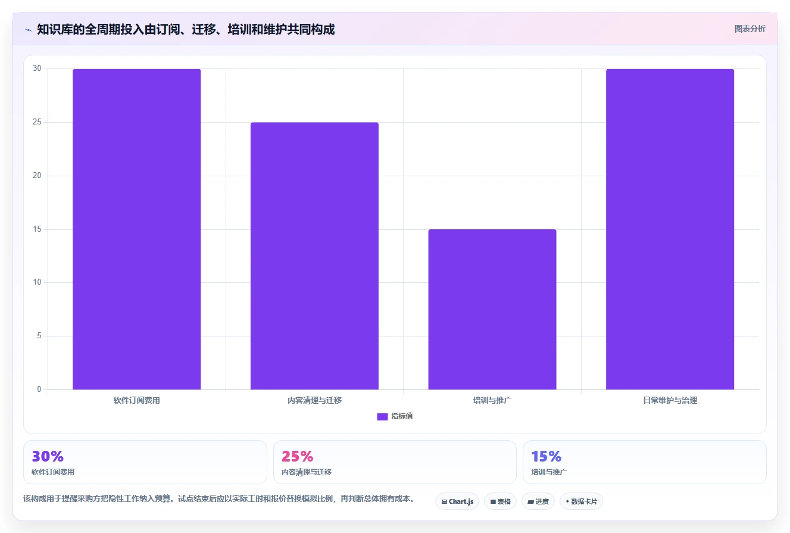Click the 日常维护与治理 bar in chart

pyautogui.click(x=670, y=229)
